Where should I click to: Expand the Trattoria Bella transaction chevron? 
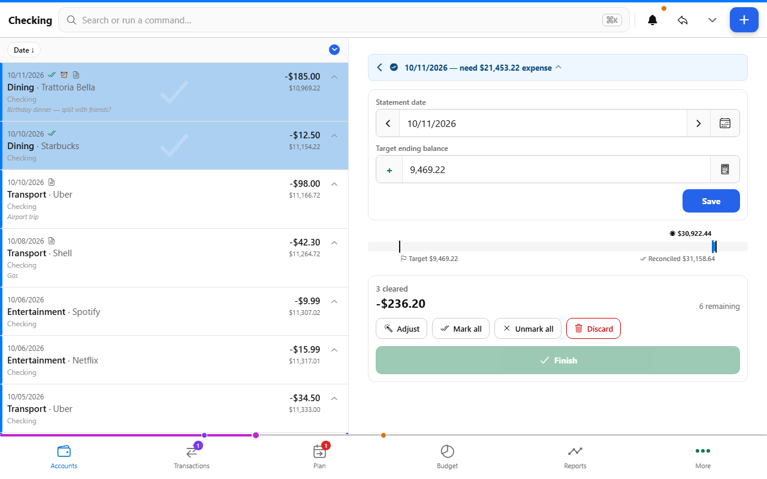(334, 77)
